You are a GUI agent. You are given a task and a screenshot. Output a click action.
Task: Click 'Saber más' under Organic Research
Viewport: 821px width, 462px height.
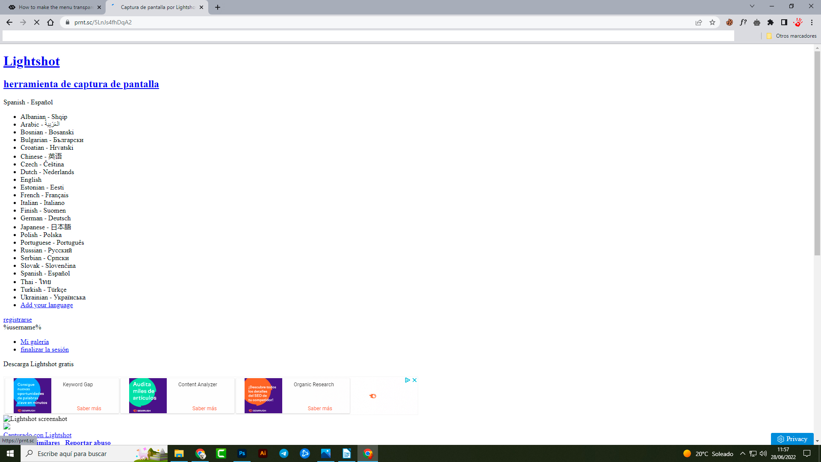coord(320,409)
